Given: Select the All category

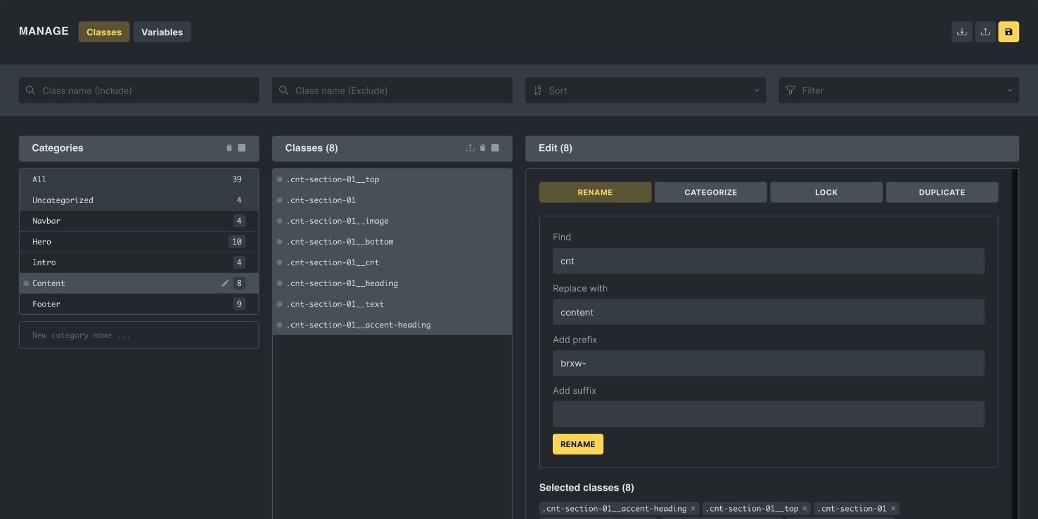Looking at the screenshot, I should pyautogui.click(x=138, y=179).
